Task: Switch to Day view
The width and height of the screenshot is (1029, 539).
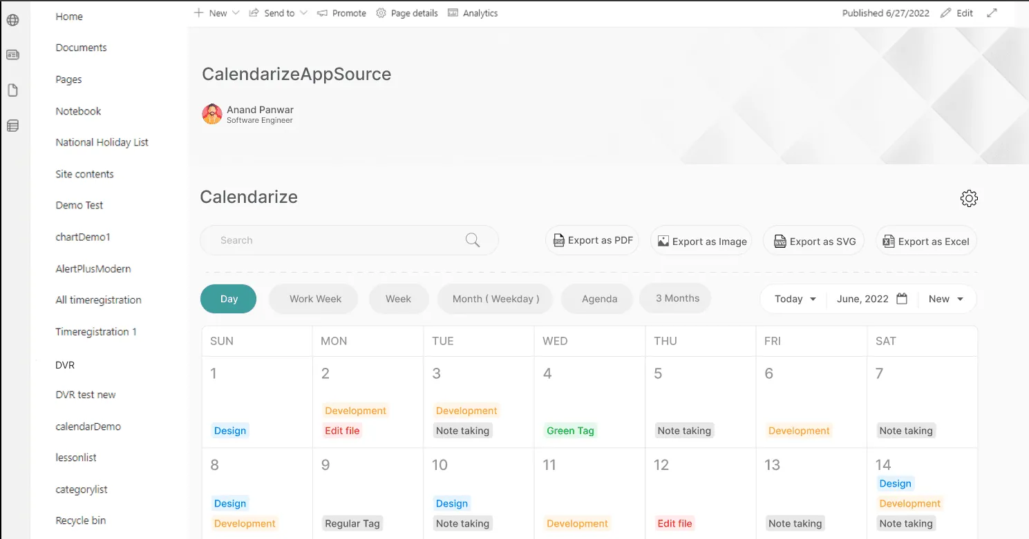Action: (229, 299)
